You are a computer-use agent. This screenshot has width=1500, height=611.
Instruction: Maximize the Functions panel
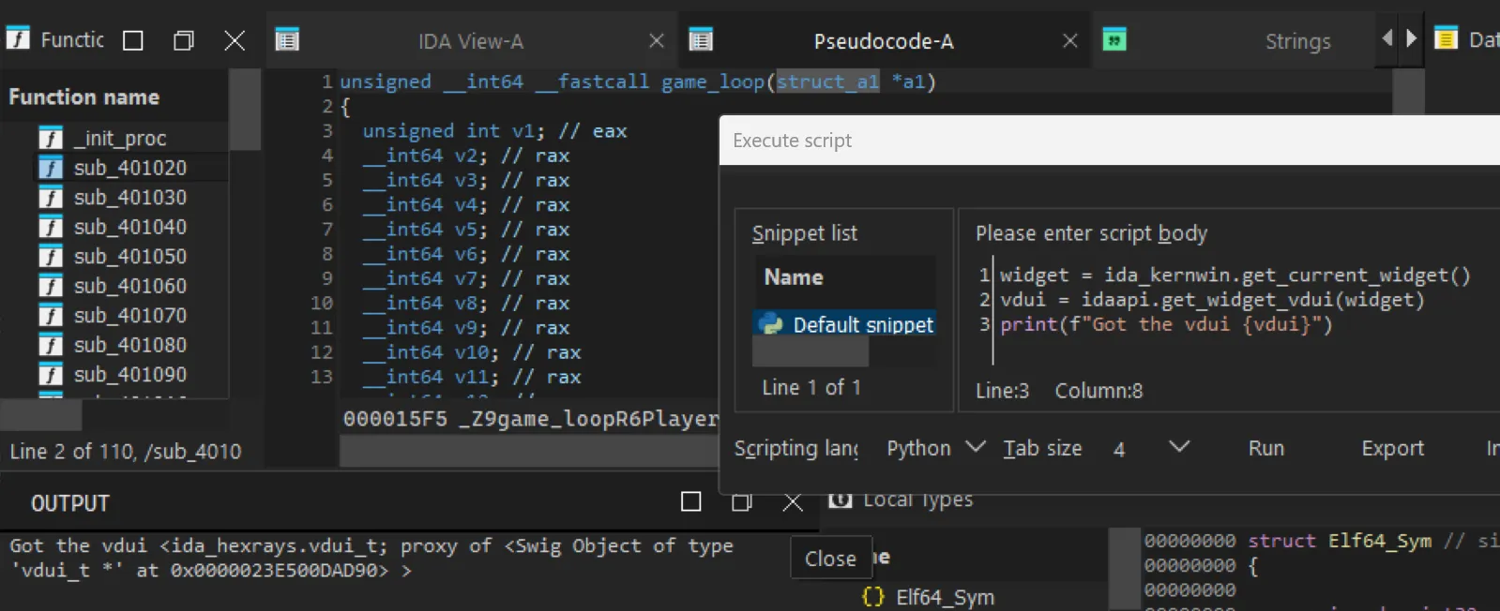[x=133, y=40]
